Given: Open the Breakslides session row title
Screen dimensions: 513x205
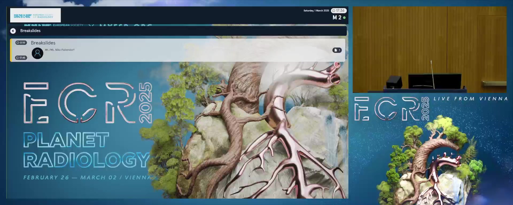Looking at the screenshot, I should coord(43,43).
